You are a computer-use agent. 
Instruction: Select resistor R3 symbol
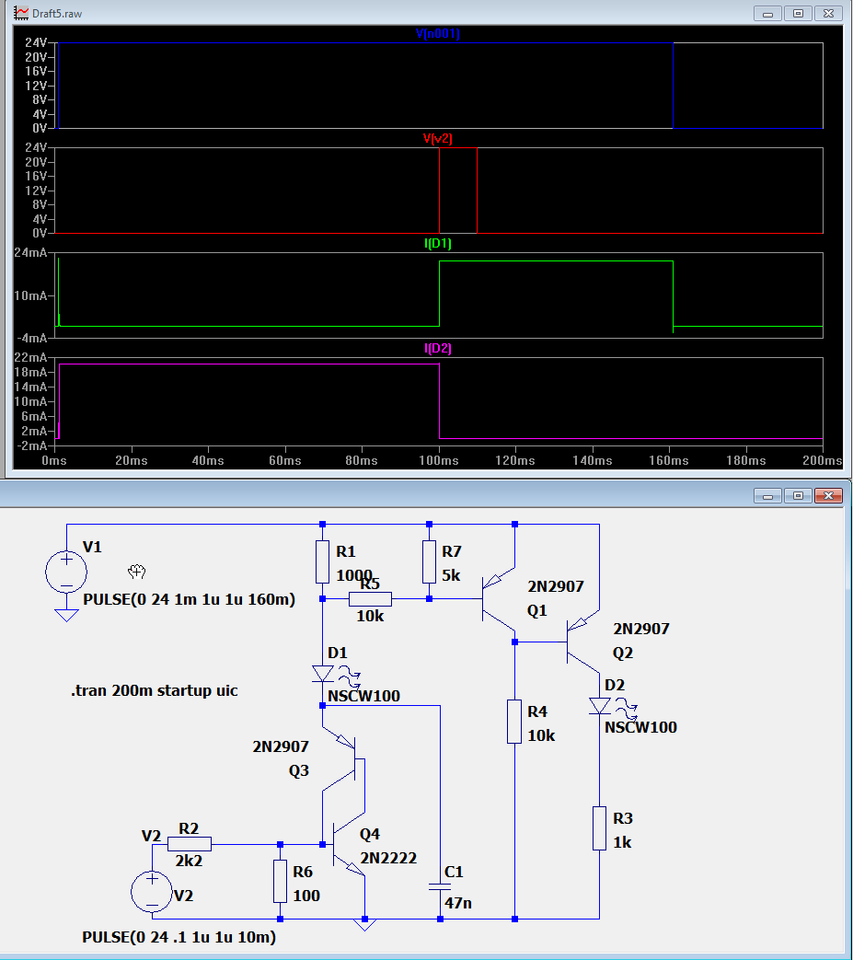click(599, 828)
